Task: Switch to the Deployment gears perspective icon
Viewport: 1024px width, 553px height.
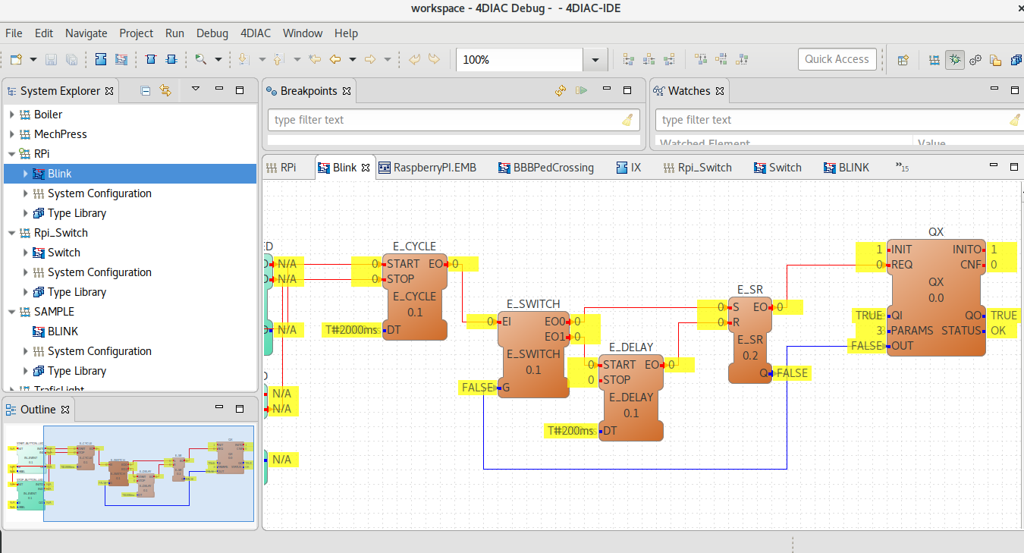Action: click(975, 60)
